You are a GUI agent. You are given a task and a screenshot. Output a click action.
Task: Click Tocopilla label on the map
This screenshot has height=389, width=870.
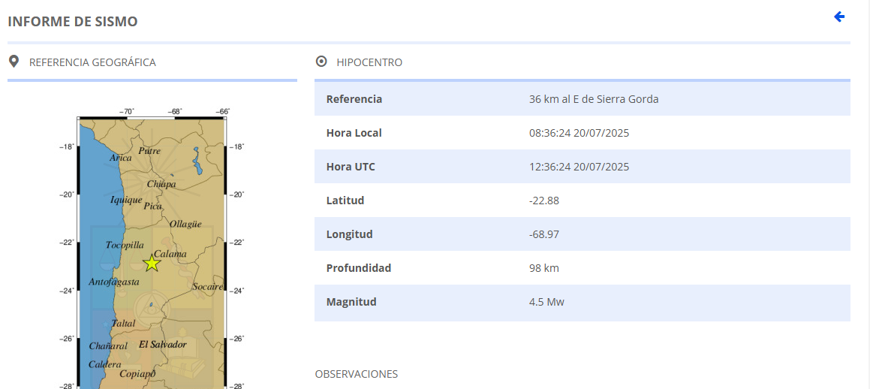click(x=125, y=245)
